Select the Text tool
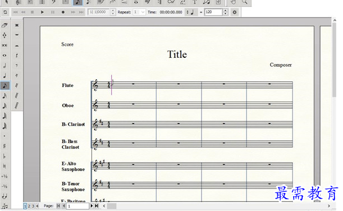 pyautogui.click(x=194, y=2)
